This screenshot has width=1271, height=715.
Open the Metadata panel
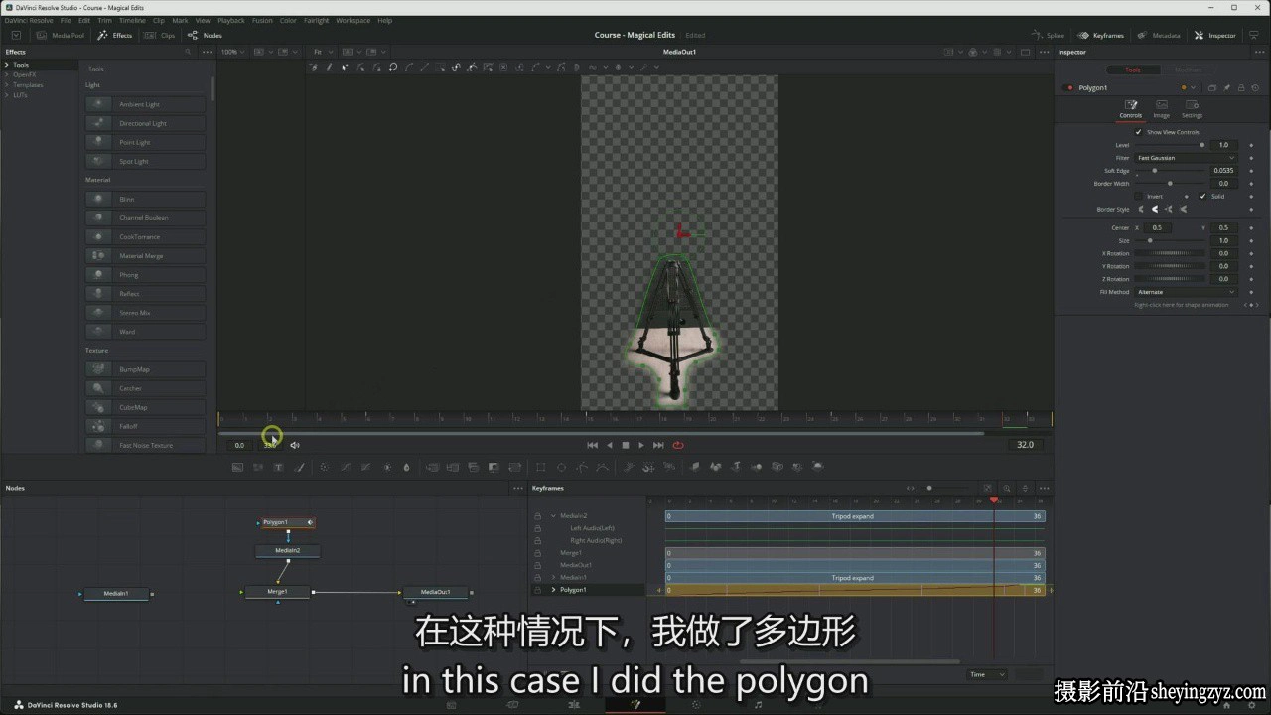pos(1159,35)
